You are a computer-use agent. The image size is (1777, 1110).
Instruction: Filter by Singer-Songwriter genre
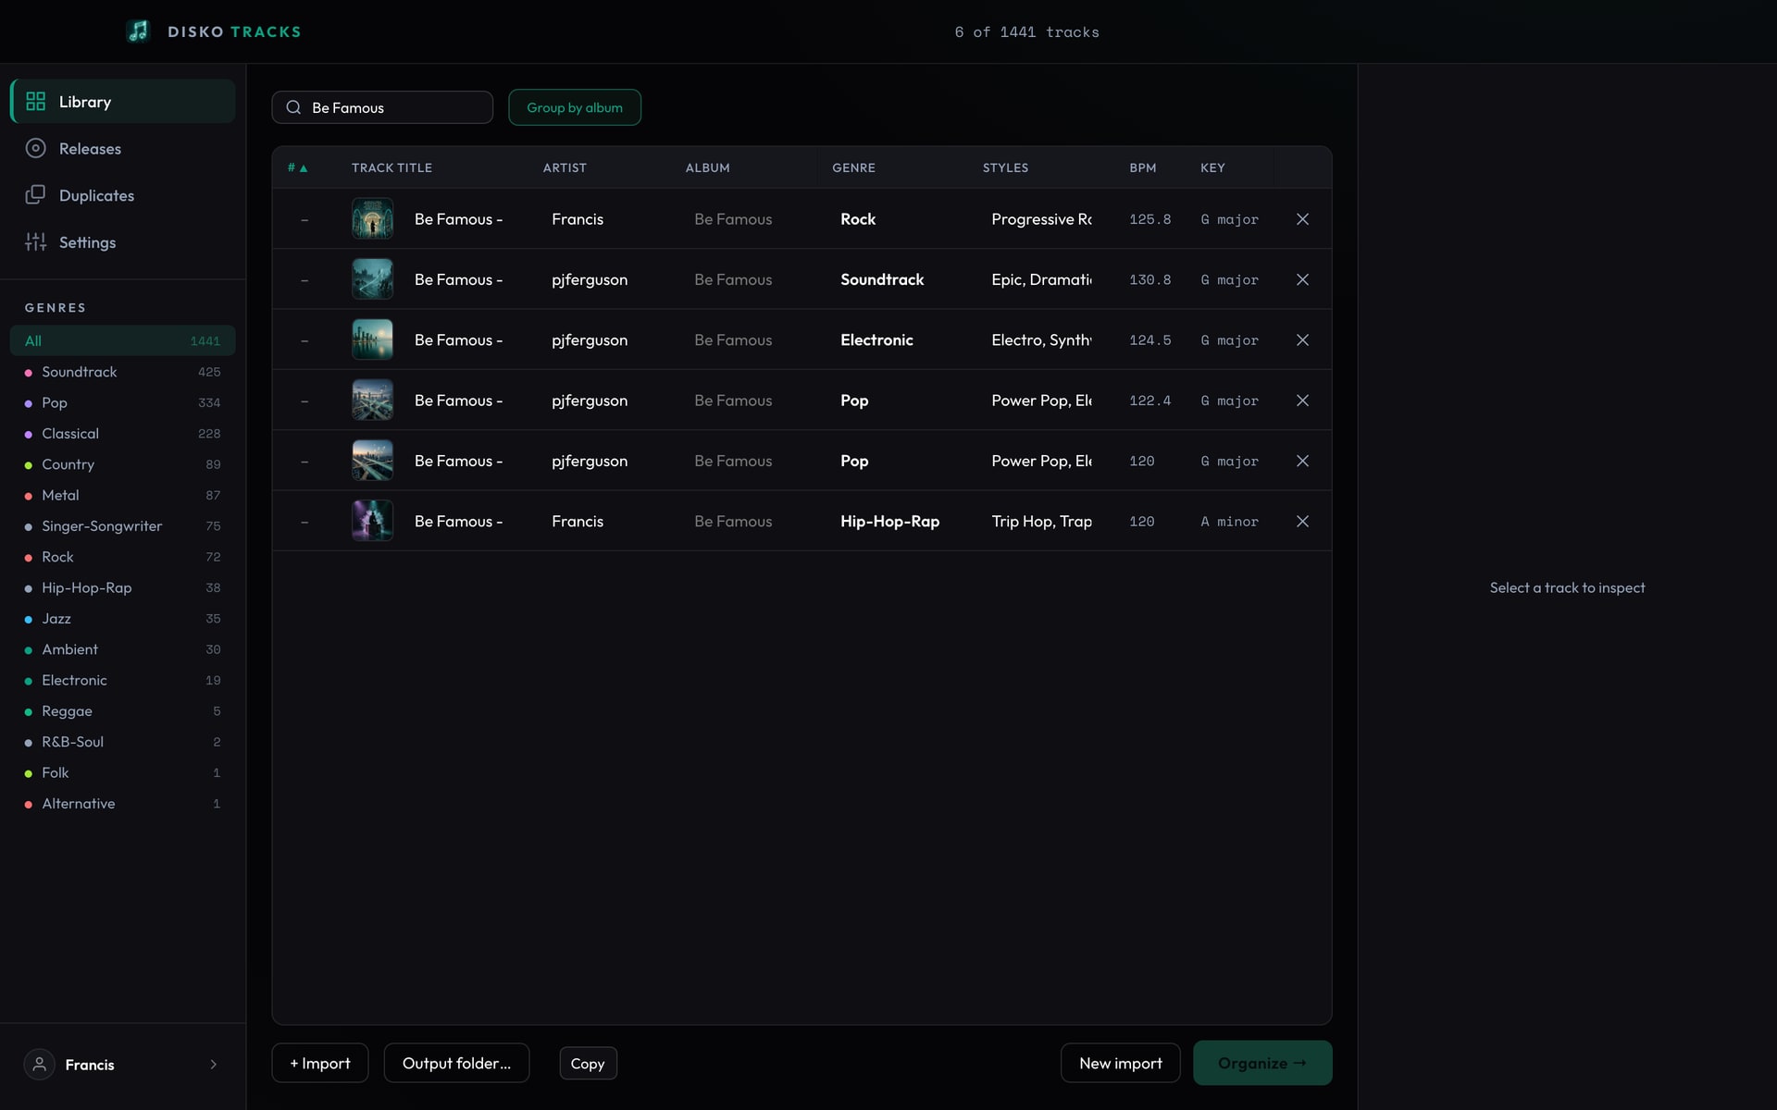click(122, 525)
